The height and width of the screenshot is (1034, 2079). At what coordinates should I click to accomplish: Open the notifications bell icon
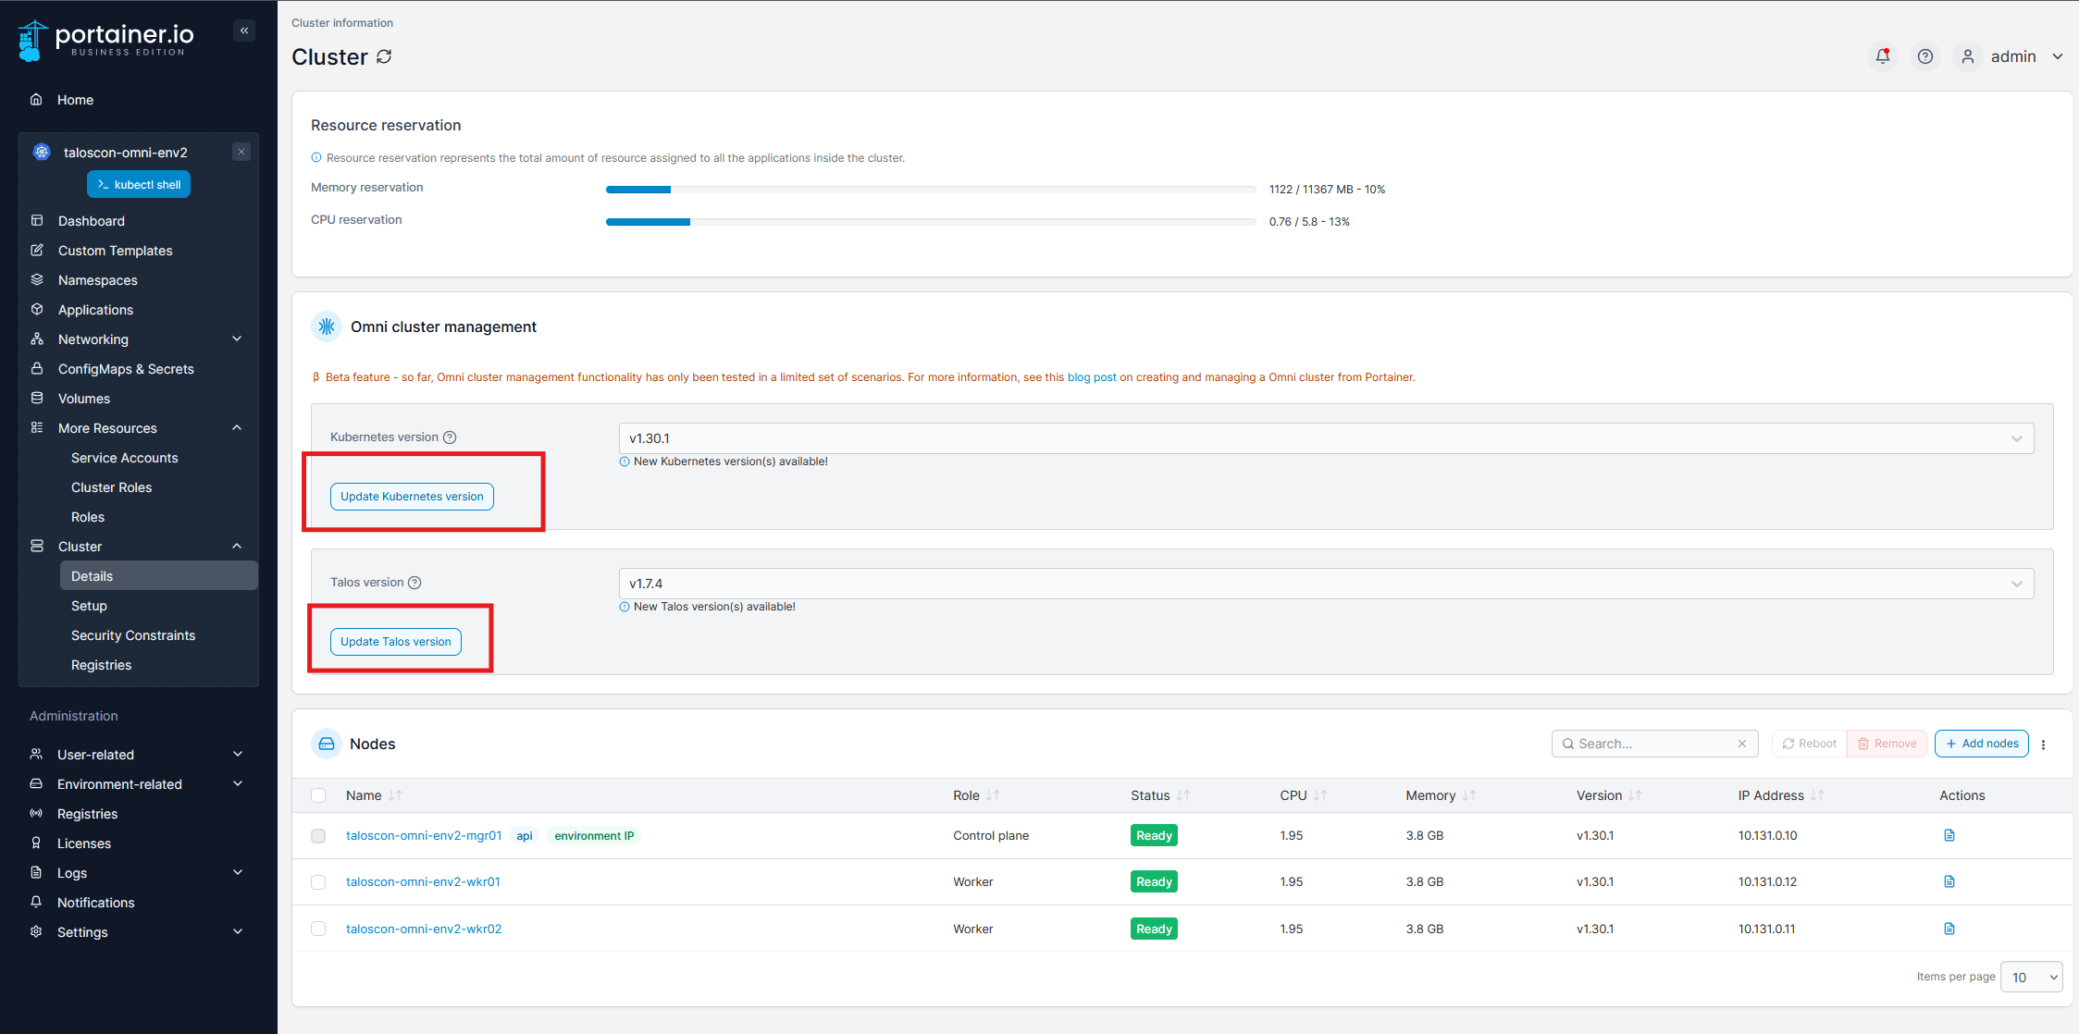(x=1882, y=56)
